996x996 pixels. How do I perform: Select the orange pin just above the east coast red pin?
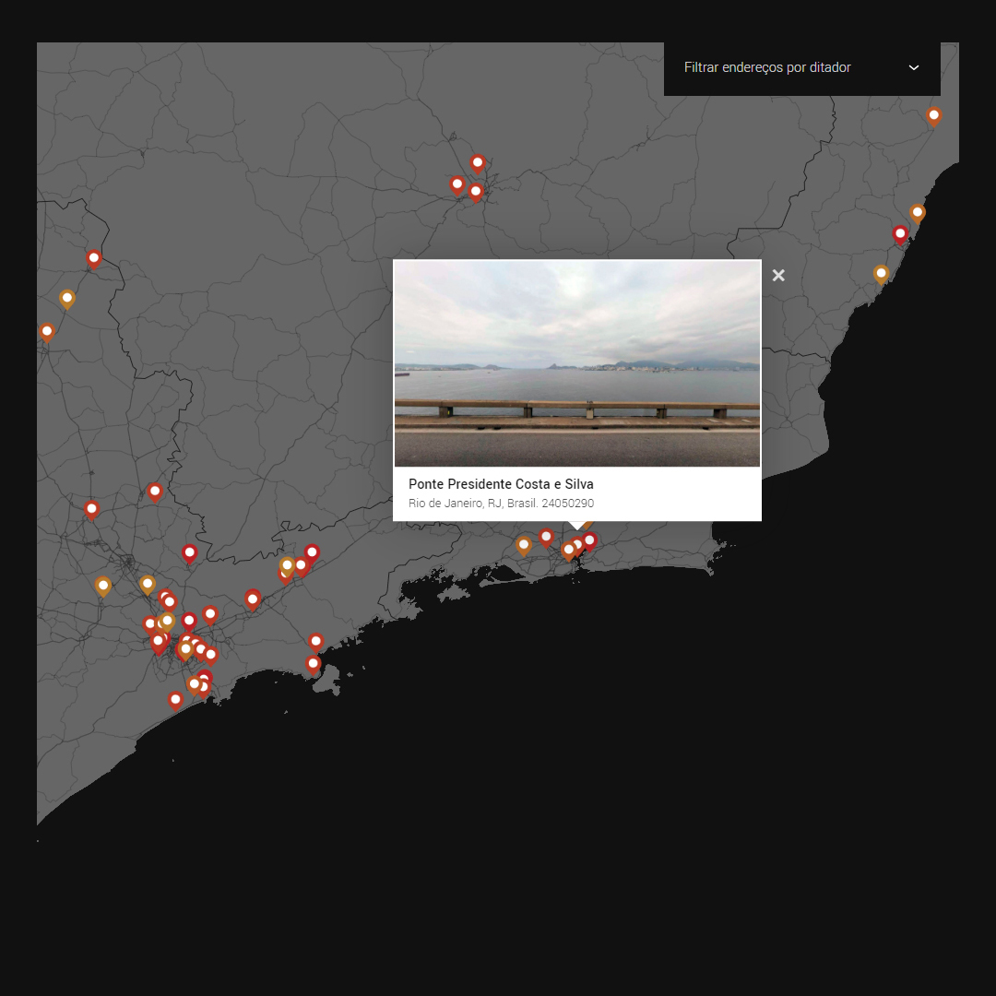coord(917,213)
